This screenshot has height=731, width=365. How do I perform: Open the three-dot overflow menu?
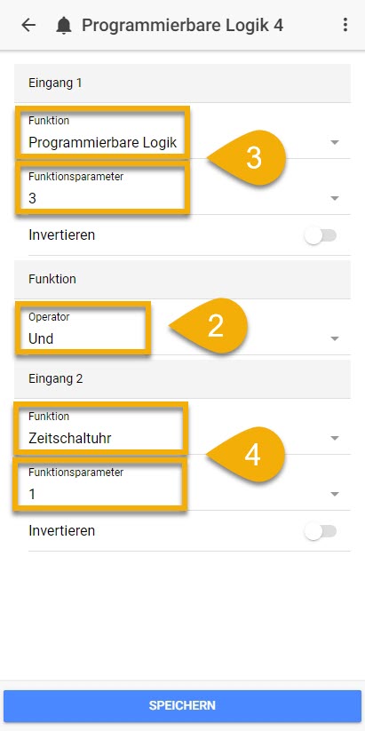(x=345, y=25)
